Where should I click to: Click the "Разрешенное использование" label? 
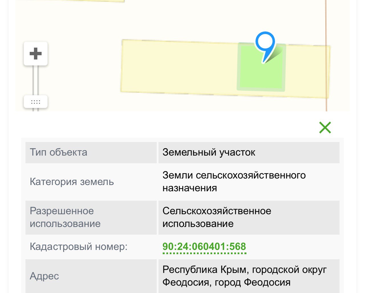pos(65,217)
